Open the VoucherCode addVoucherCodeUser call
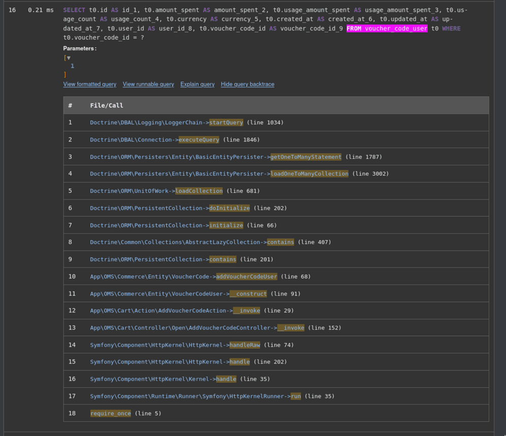The width and height of the screenshot is (506, 436). tap(183, 277)
